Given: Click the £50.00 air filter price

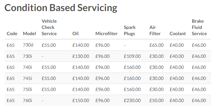Looking at the screenshot, I should [x=156, y=100].
